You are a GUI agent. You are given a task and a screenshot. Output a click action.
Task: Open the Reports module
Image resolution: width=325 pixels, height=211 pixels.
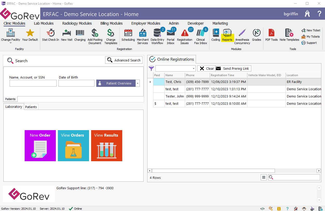227,35
